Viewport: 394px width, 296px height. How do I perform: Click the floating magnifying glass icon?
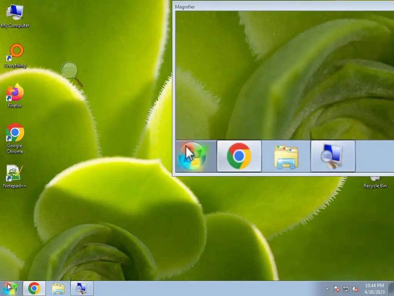[x=72, y=74]
